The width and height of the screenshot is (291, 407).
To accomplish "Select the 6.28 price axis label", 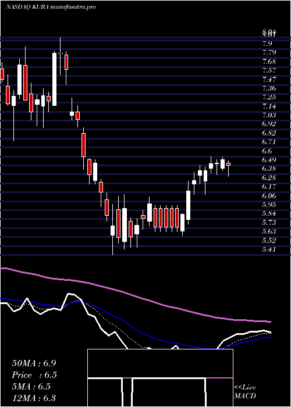I will pos(269,177).
